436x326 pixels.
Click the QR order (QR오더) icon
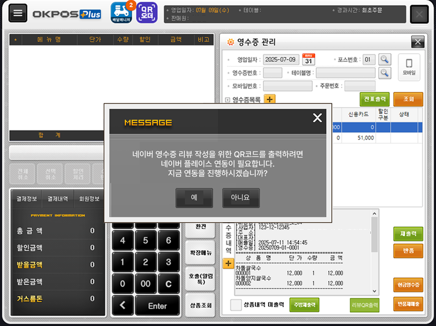(147, 12)
